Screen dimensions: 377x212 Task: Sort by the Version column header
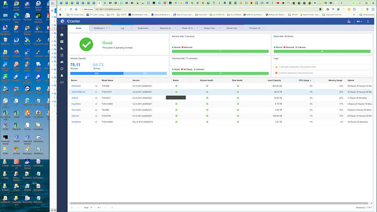(136, 80)
